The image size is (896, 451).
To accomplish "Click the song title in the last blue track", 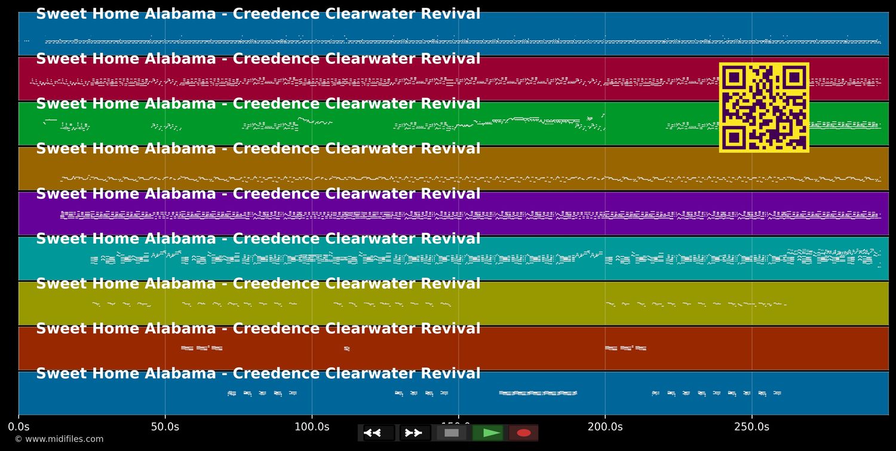I will coord(258,374).
